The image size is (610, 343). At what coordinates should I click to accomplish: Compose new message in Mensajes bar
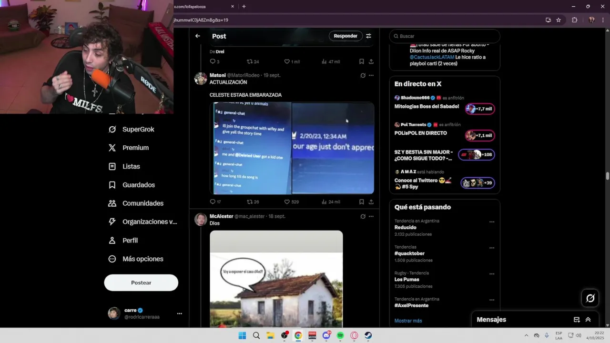pyautogui.click(x=577, y=320)
